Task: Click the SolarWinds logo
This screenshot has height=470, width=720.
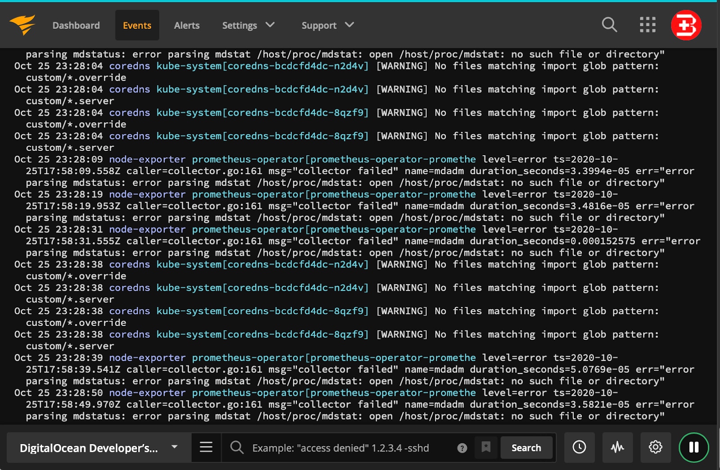Action: 23,25
